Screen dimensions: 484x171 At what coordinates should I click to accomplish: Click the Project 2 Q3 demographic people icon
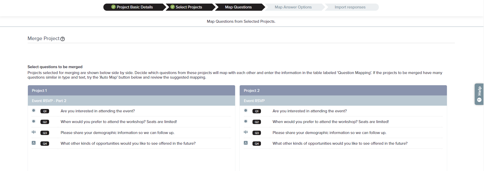[246, 132]
